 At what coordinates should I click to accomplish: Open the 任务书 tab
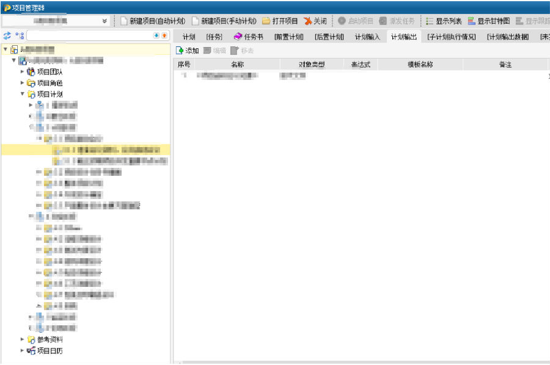point(248,37)
